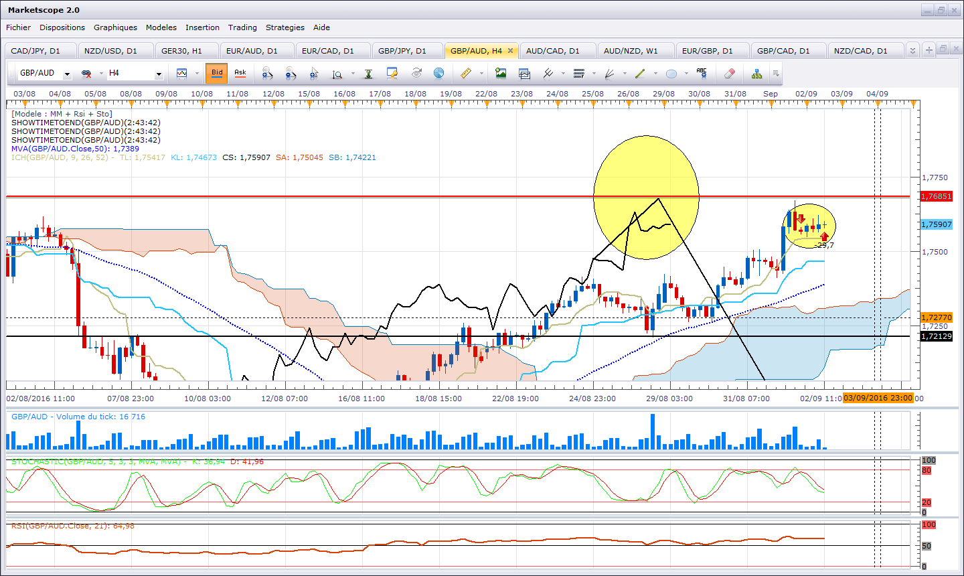Switch to the EUR/AUD, D1 tab
Image resolution: width=964 pixels, height=576 pixels.
(251, 51)
